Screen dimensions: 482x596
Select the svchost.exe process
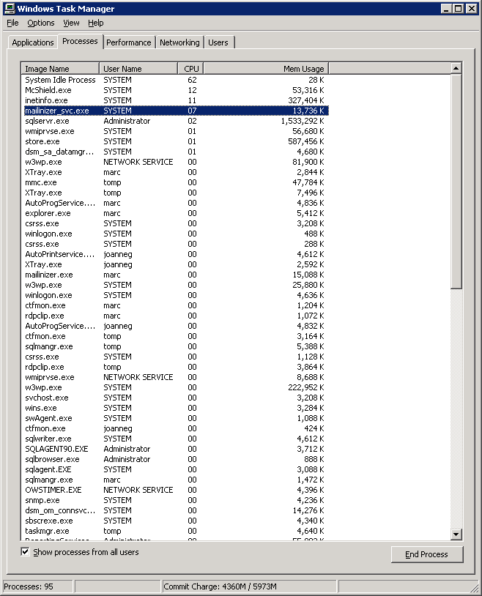point(175,398)
